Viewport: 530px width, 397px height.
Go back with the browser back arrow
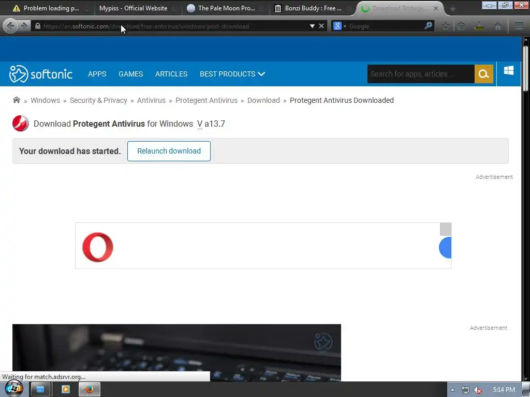tap(10, 26)
